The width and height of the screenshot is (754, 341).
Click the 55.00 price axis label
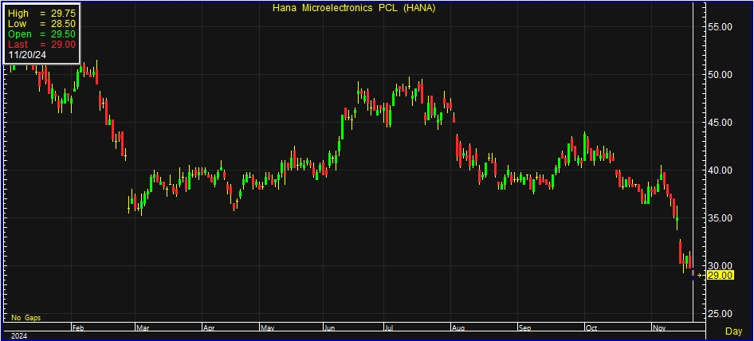click(x=721, y=27)
